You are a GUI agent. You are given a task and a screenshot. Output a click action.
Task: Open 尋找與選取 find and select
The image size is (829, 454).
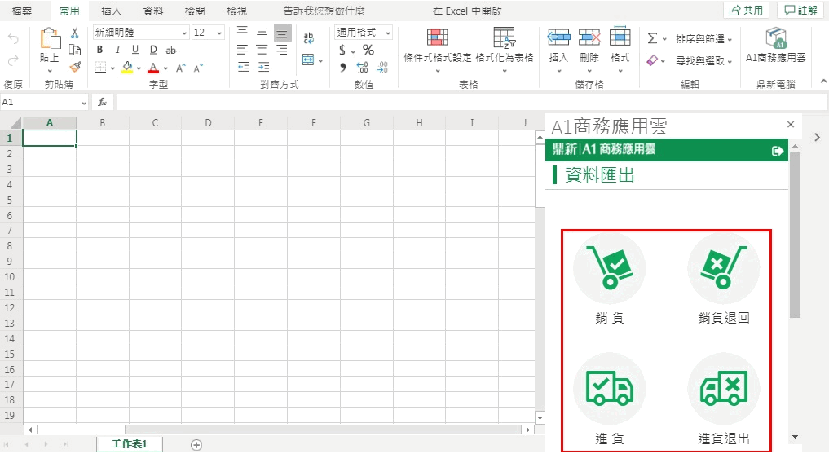(x=703, y=61)
